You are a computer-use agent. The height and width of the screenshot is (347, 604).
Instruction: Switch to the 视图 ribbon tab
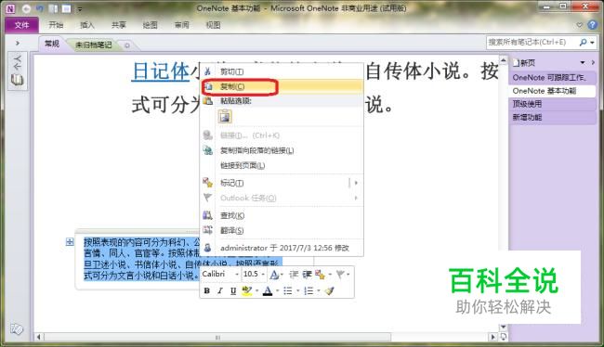213,25
